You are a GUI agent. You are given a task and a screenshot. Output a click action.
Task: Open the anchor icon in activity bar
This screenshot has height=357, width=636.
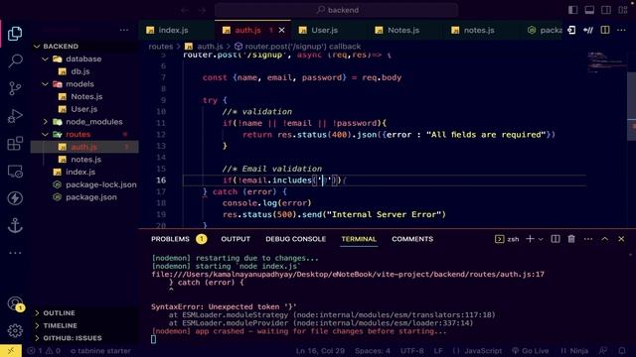(15, 225)
